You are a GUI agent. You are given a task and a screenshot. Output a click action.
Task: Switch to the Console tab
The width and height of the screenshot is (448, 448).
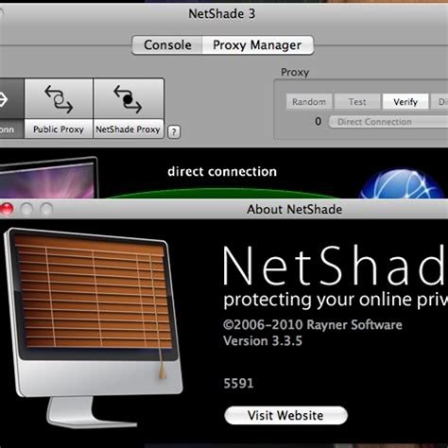(x=167, y=45)
